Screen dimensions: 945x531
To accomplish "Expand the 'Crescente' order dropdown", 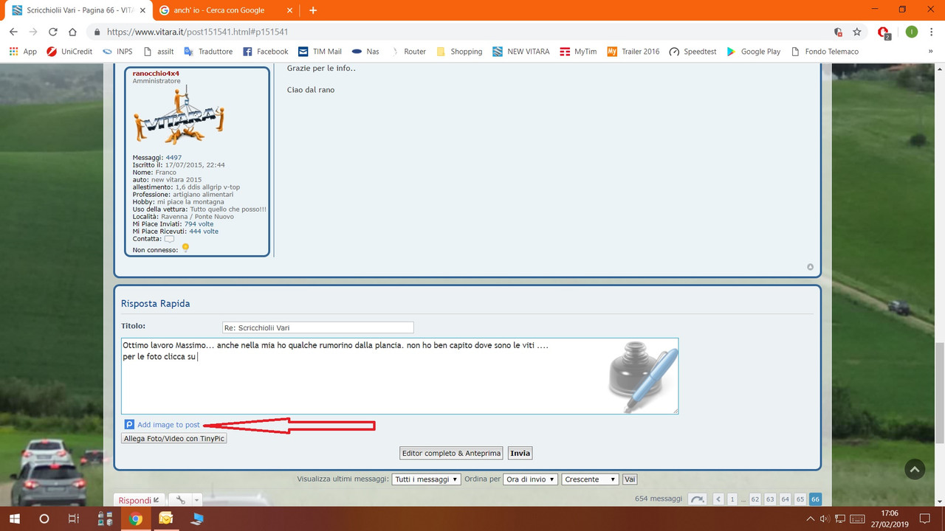I will click(590, 479).
